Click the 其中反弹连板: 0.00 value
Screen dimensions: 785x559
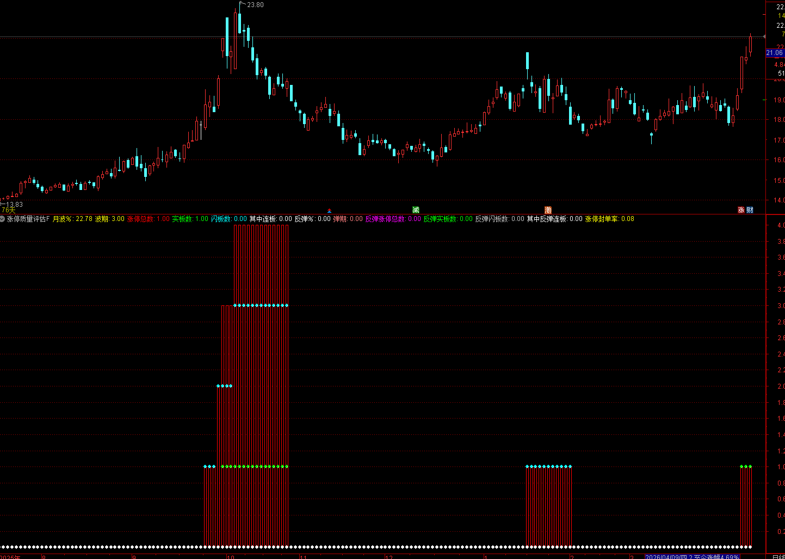pyautogui.click(x=555, y=219)
